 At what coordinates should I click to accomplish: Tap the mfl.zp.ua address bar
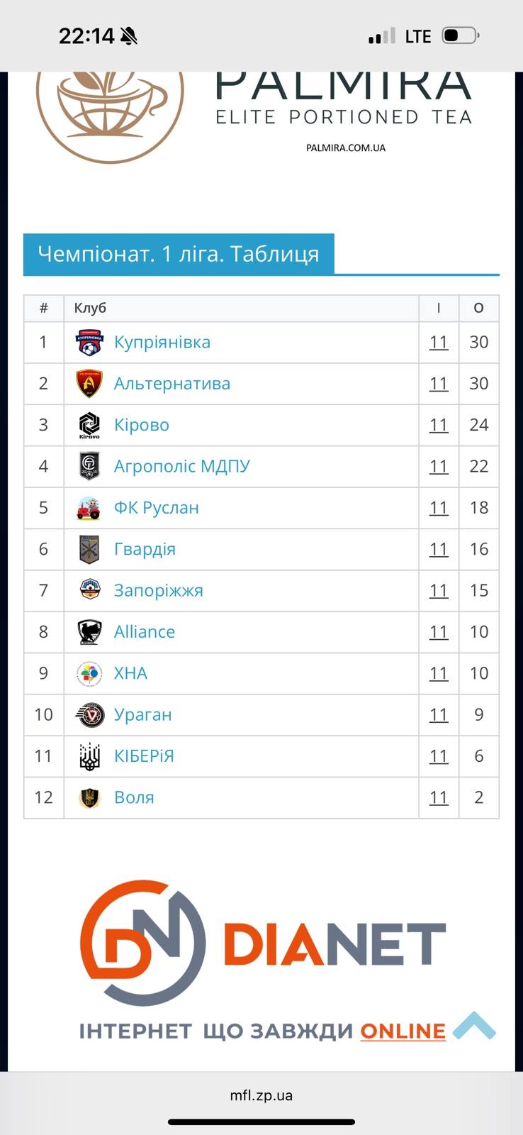(x=261, y=1095)
